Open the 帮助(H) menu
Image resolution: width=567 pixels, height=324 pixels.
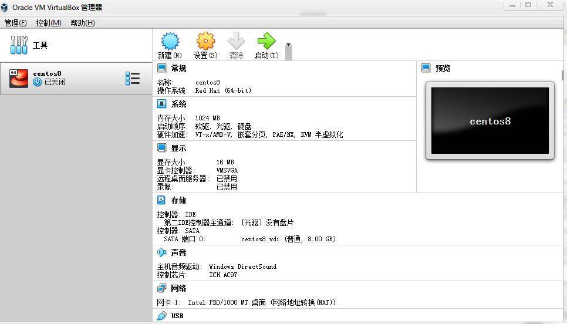point(82,23)
